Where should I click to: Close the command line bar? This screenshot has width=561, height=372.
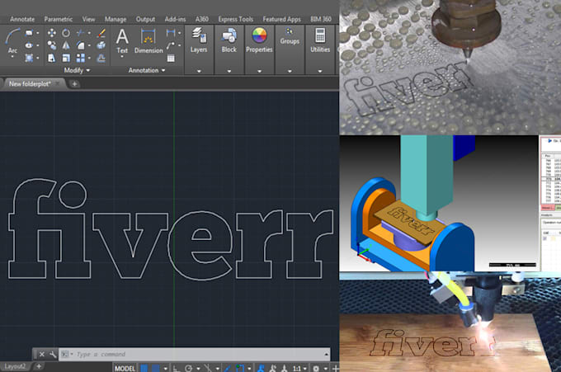click(42, 355)
